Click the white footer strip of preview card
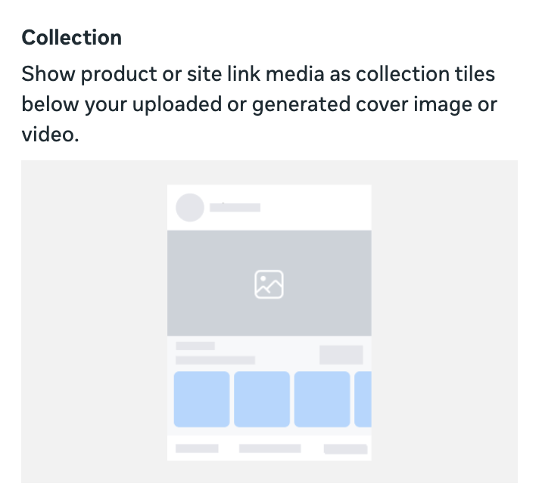539x502 pixels. click(x=269, y=448)
